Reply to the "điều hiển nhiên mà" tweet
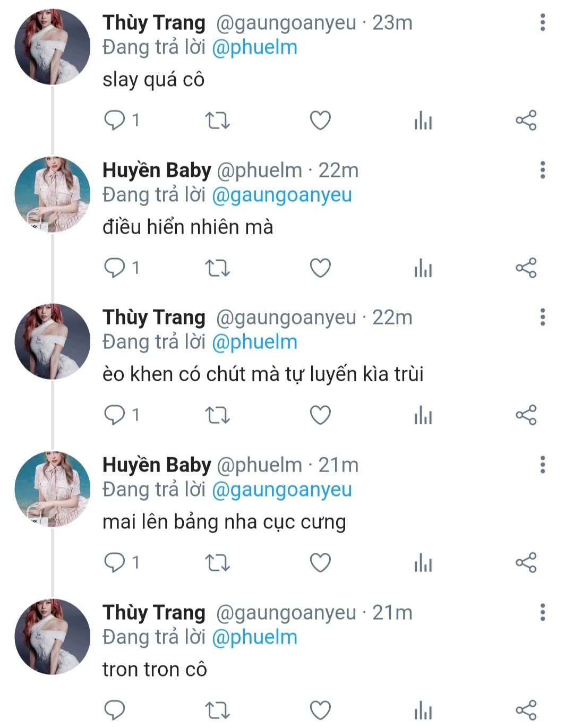Viewport: 565px width, 728px height. [x=114, y=268]
